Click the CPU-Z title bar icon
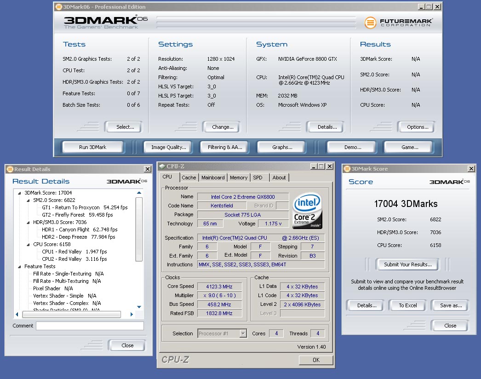 click(x=161, y=166)
